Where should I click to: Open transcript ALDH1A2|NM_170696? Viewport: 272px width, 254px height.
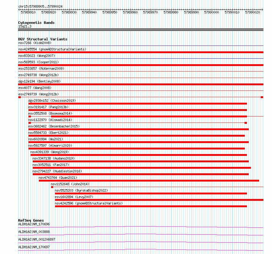coord(34,224)
